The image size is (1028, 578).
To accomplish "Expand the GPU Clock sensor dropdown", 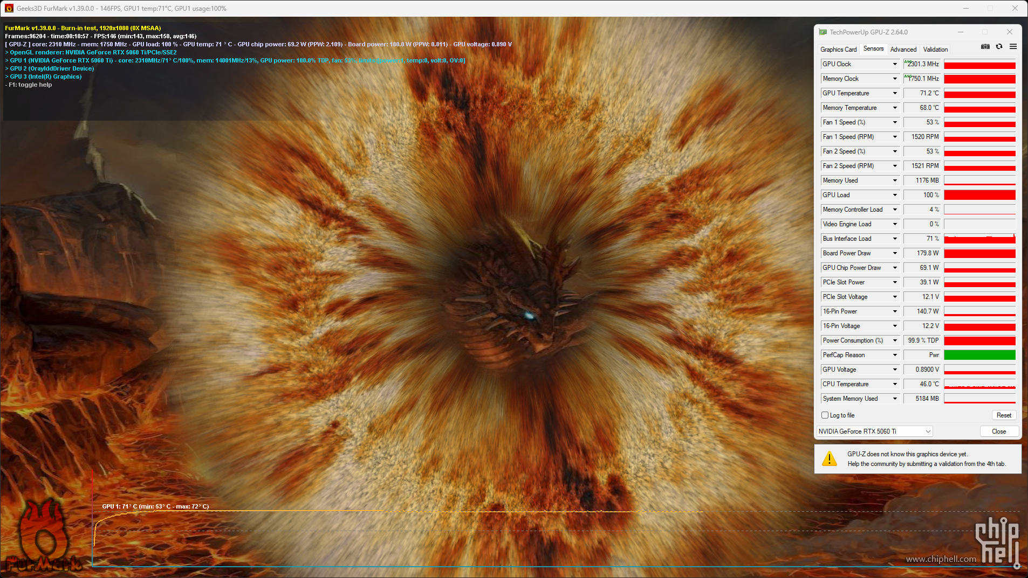I will point(895,64).
